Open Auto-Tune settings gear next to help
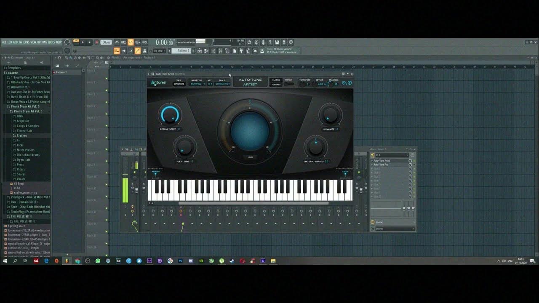The width and height of the screenshot is (539, 303). tap(344, 83)
